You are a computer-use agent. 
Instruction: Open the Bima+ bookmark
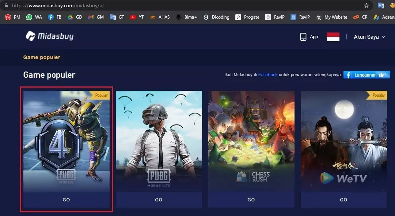(x=186, y=17)
